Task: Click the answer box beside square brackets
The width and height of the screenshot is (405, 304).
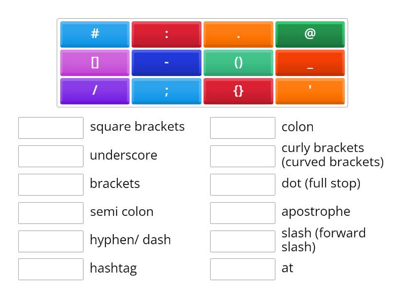Action: [51, 128]
